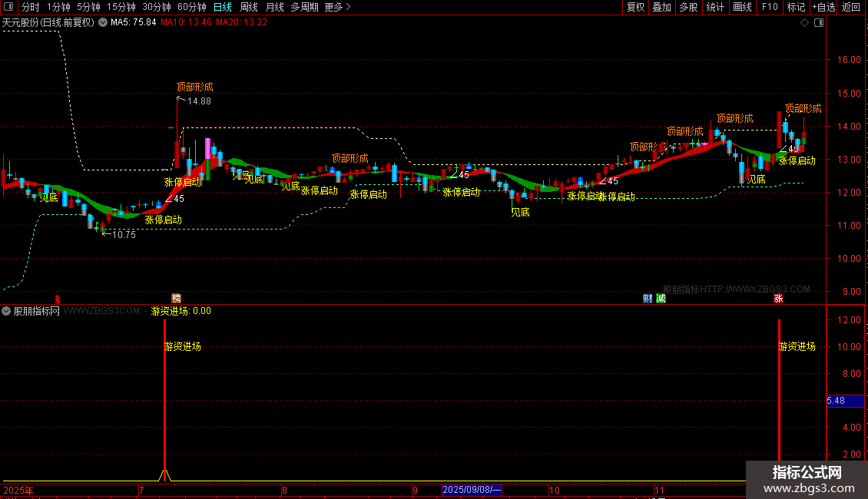868x499 pixels.
Task: Open F10 company info
Action: click(770, 7)
